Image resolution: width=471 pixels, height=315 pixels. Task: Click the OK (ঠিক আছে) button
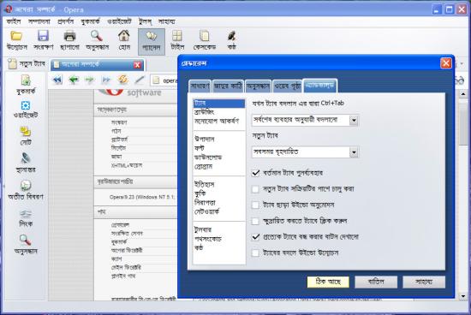click(x=328, y=282)
